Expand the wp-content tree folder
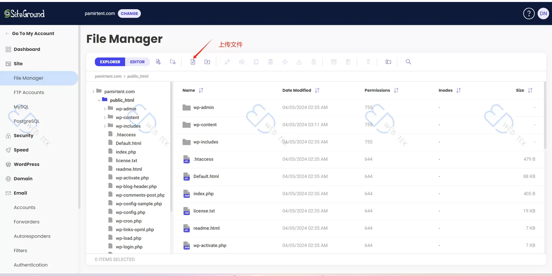Screen dimensions: 552x276 pyautogui.click(x=105, y=118)
